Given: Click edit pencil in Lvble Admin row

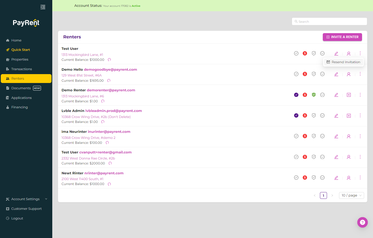Looking at the screenshot, I should click(x=336, y=116).
